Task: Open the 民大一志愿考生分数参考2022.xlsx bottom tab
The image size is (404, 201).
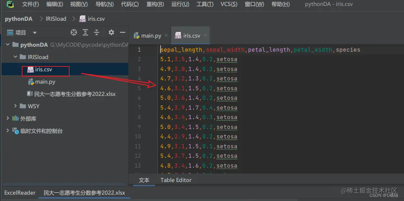Action: click(85, 193)
